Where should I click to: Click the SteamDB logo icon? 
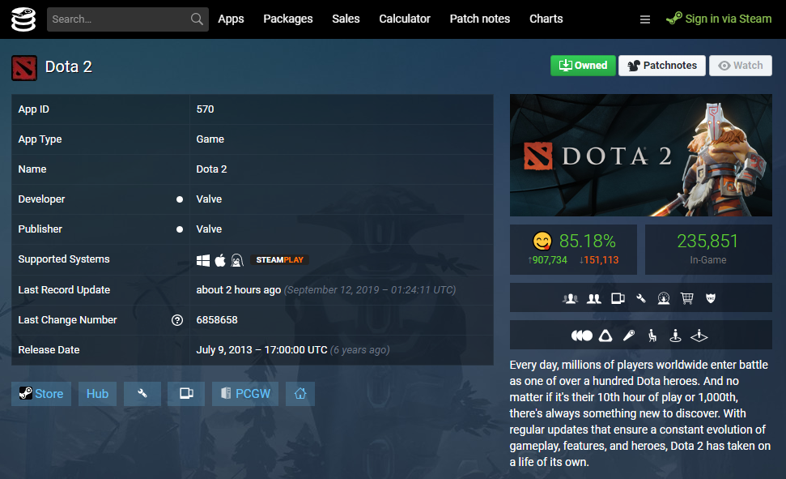(23, 19)
